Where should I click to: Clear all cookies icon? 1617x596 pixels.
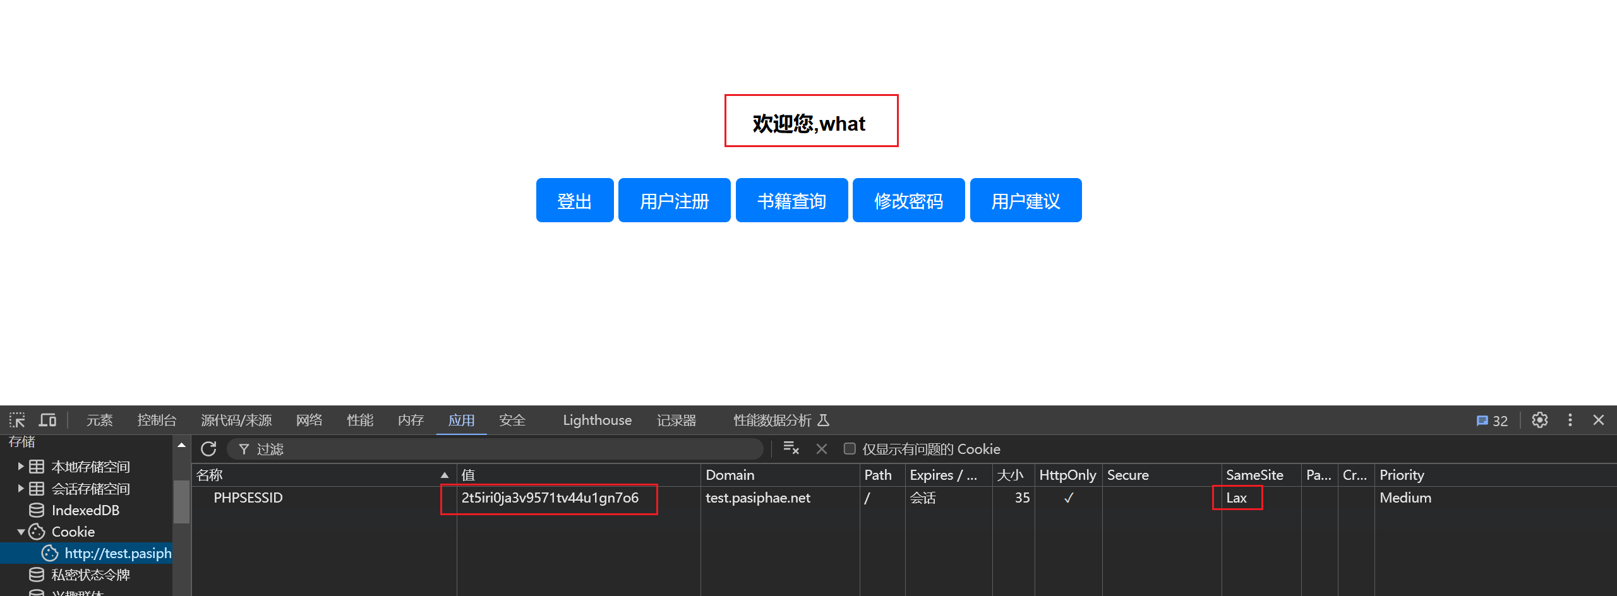coord(791,448)
